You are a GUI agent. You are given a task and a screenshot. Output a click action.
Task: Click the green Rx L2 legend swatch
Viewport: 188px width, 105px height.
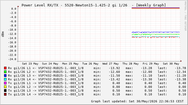point(5,72)
